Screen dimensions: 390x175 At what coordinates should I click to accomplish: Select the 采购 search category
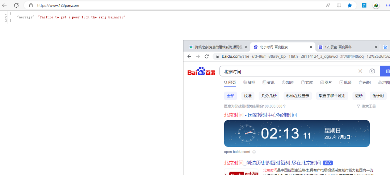tap(365, 83)
